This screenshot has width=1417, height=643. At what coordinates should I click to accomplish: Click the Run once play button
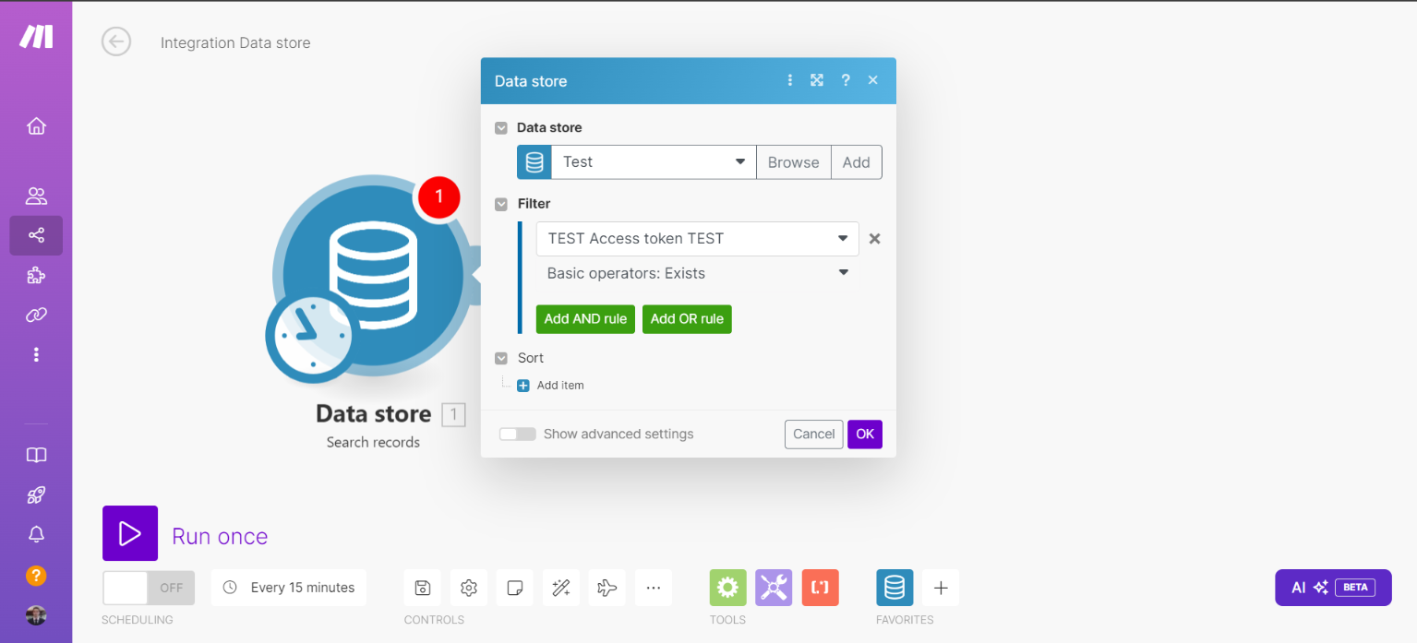point(130,533)
